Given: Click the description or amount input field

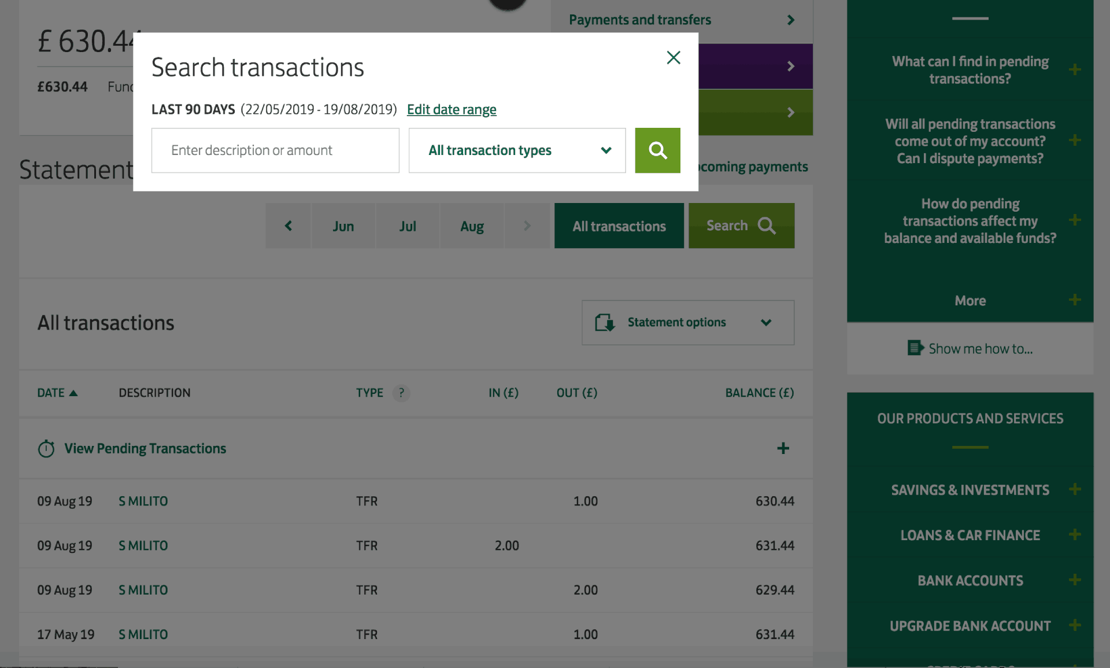Looking at the screenshot, I should coord(275,150).
